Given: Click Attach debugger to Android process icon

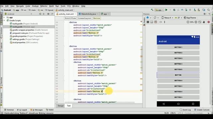Looking at the screenshot, I should (186, 10).
